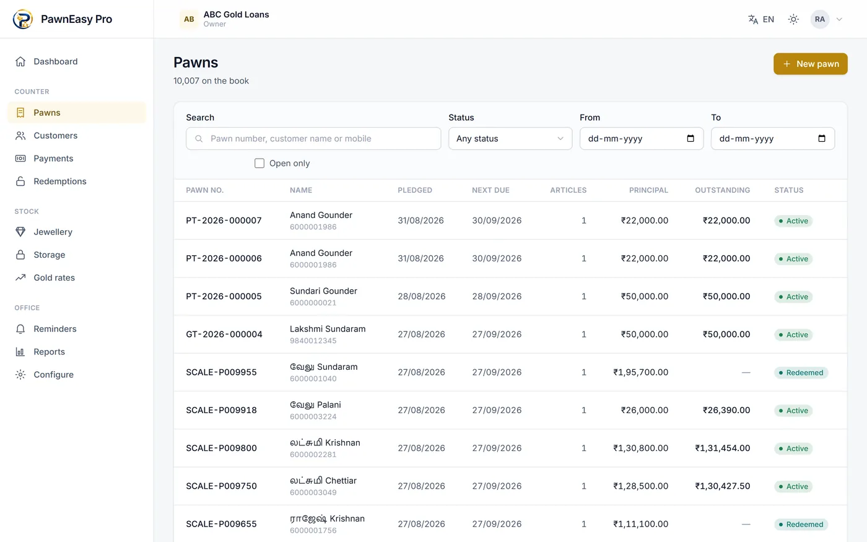The width and height of the screenshot is (867, 542).
Task: Click the New pawn button
Action: [810, 64]
